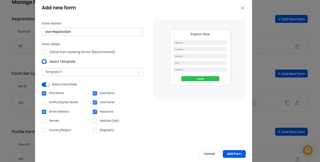Click the Set ID 102 cell
320x162 pixels.
click(20, 102)
